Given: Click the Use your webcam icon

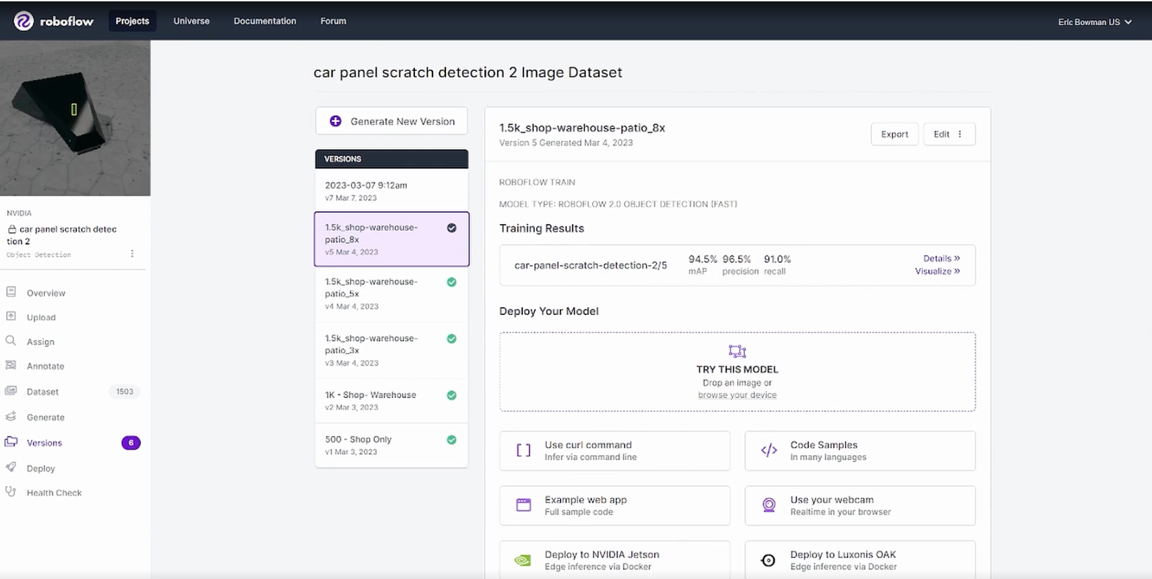Looking at the screenshot, I should (769, 505).
